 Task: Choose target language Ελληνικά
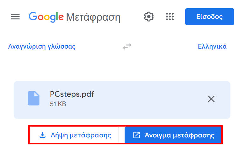tap(212, 46)
